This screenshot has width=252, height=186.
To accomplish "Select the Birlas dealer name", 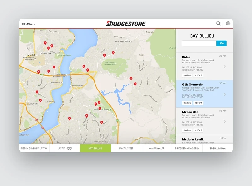I will (x=186, y=57).
